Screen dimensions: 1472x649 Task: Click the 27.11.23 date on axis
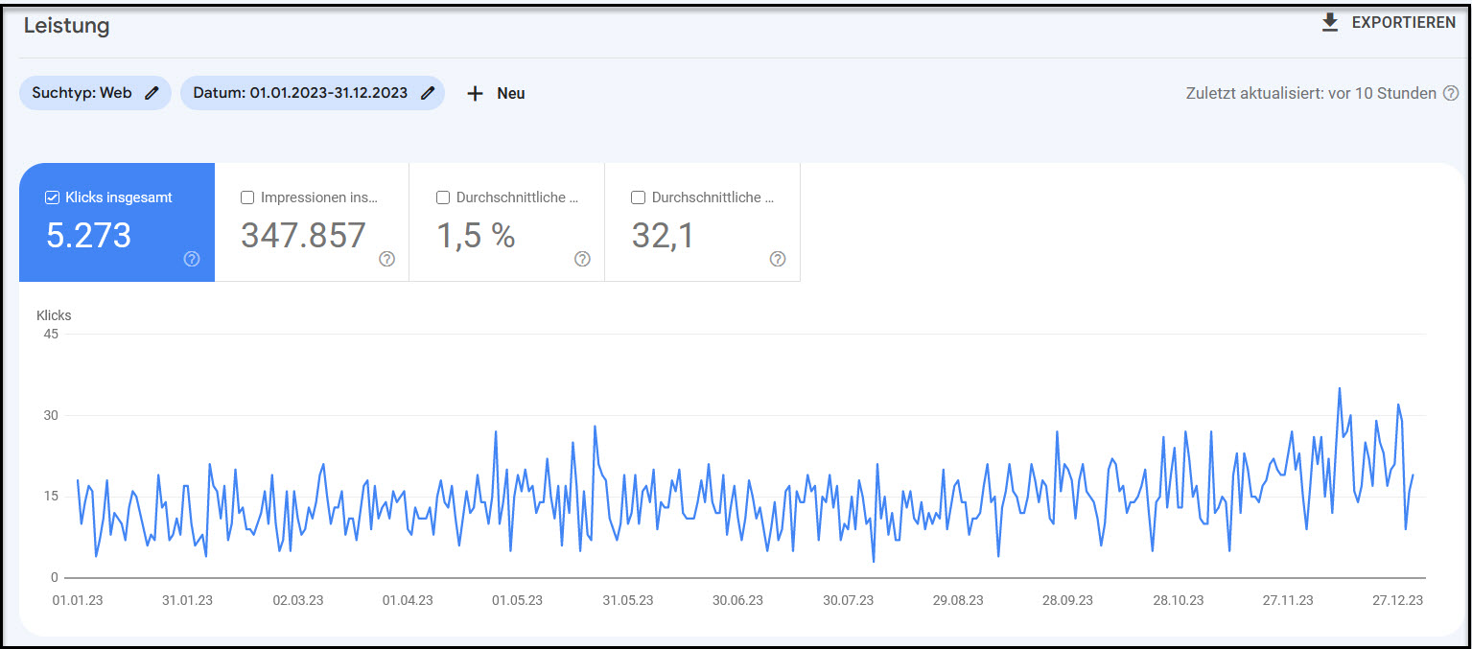click(x=1287, y=600)
